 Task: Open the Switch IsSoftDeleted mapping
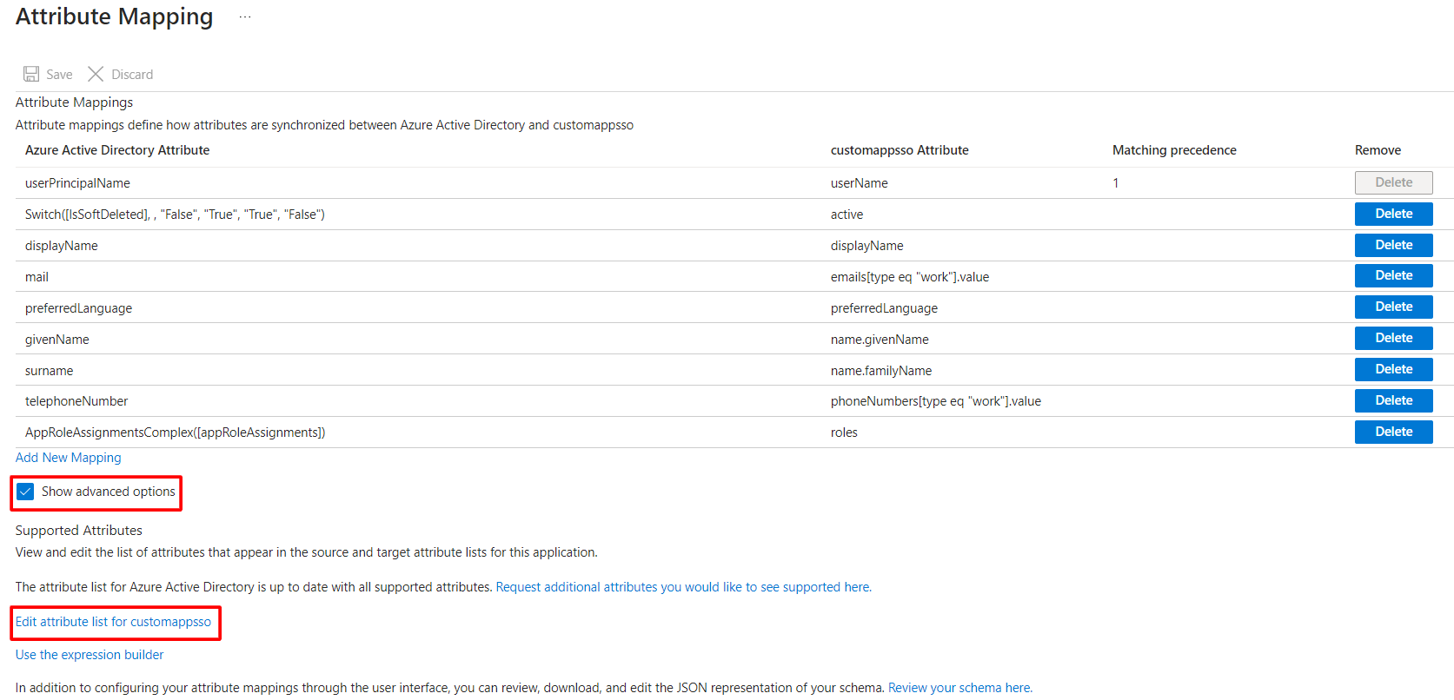click(x=175, y=215)
